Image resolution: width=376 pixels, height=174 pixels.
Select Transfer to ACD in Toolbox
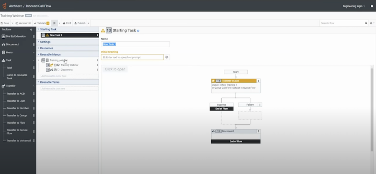coord(15,94)
